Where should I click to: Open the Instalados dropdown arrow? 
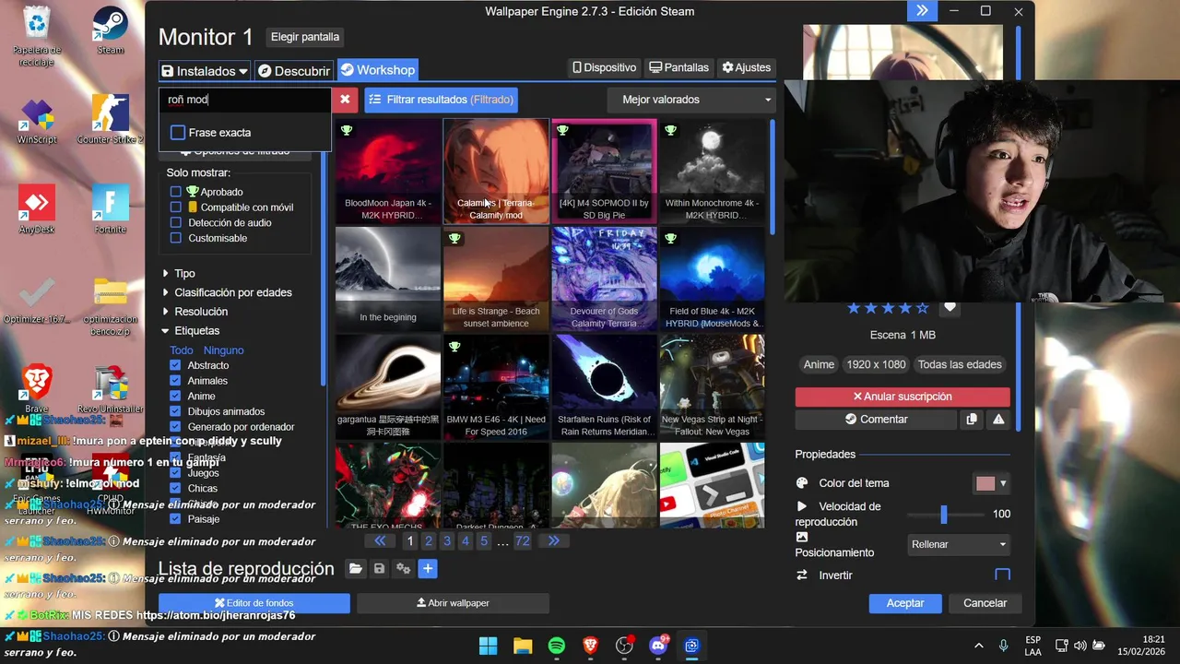click(243, 71)
